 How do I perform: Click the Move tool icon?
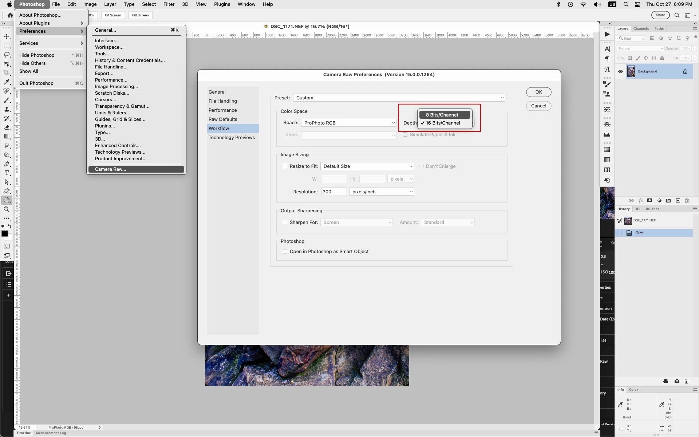click(x=7, y=36)
